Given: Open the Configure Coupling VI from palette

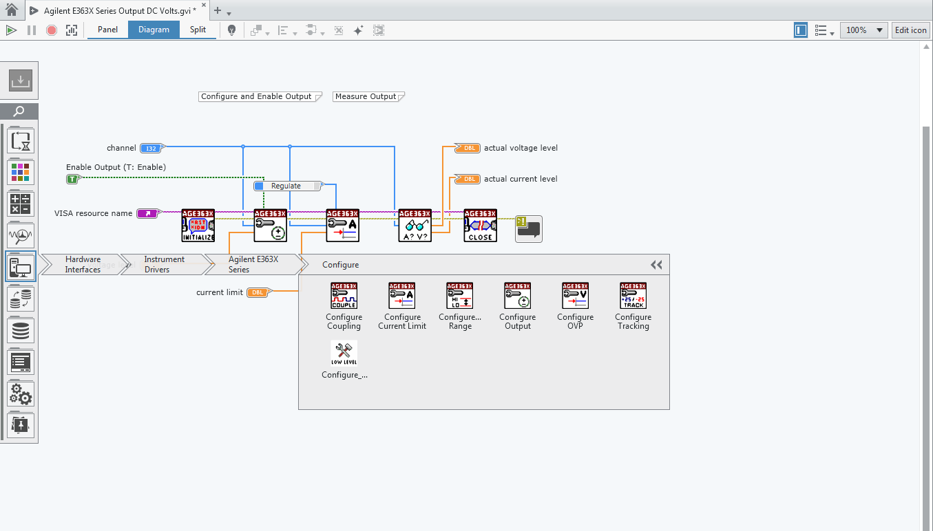Looking at the screenshot, I should [344, 296].
